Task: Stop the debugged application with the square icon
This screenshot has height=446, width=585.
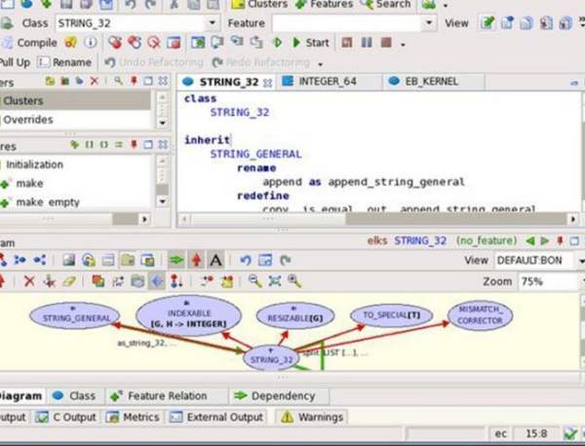Action: 386,43
